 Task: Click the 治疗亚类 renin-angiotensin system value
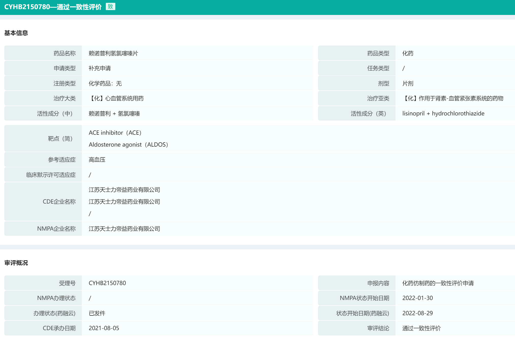[453, 98]
